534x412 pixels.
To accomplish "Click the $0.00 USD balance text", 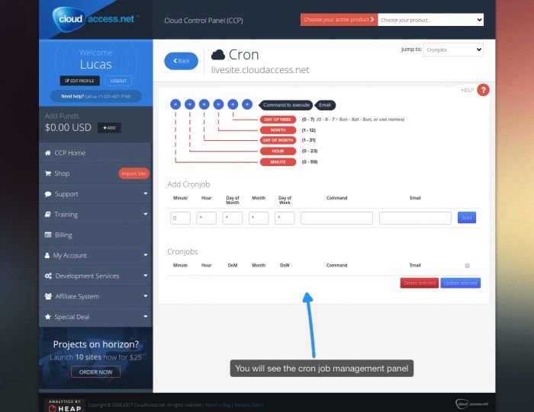I will tap(68, 127).
